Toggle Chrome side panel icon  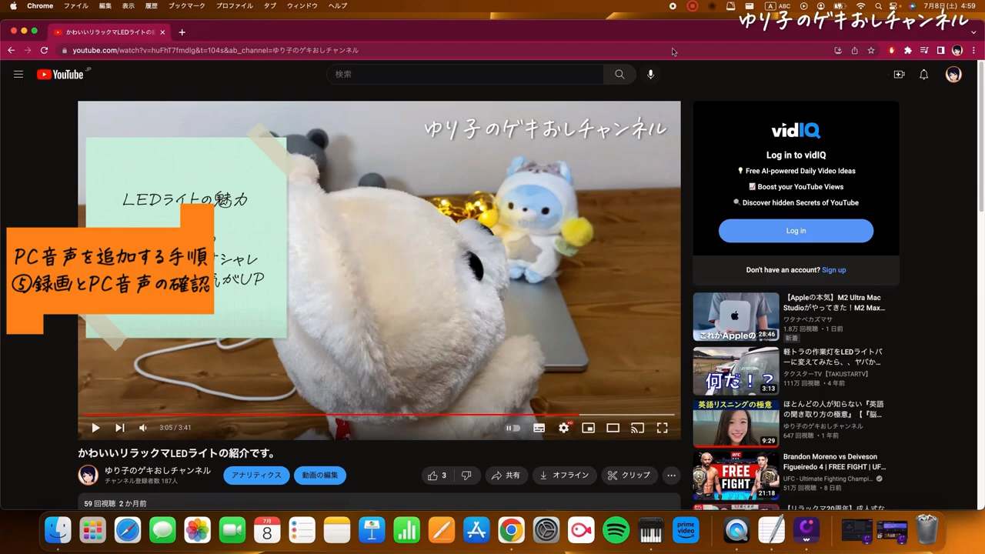tap(940, 50)
